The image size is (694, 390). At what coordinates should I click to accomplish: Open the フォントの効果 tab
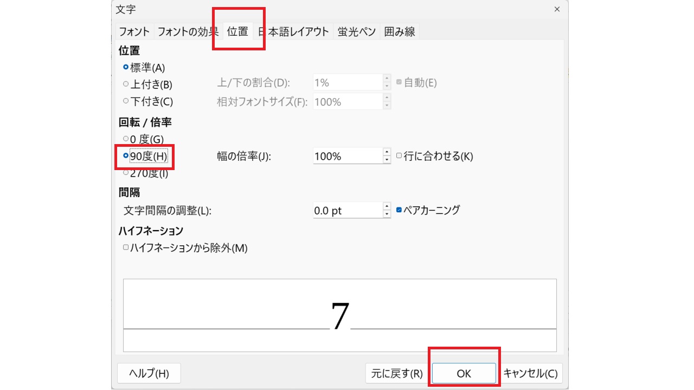click(x=187, y=31)
